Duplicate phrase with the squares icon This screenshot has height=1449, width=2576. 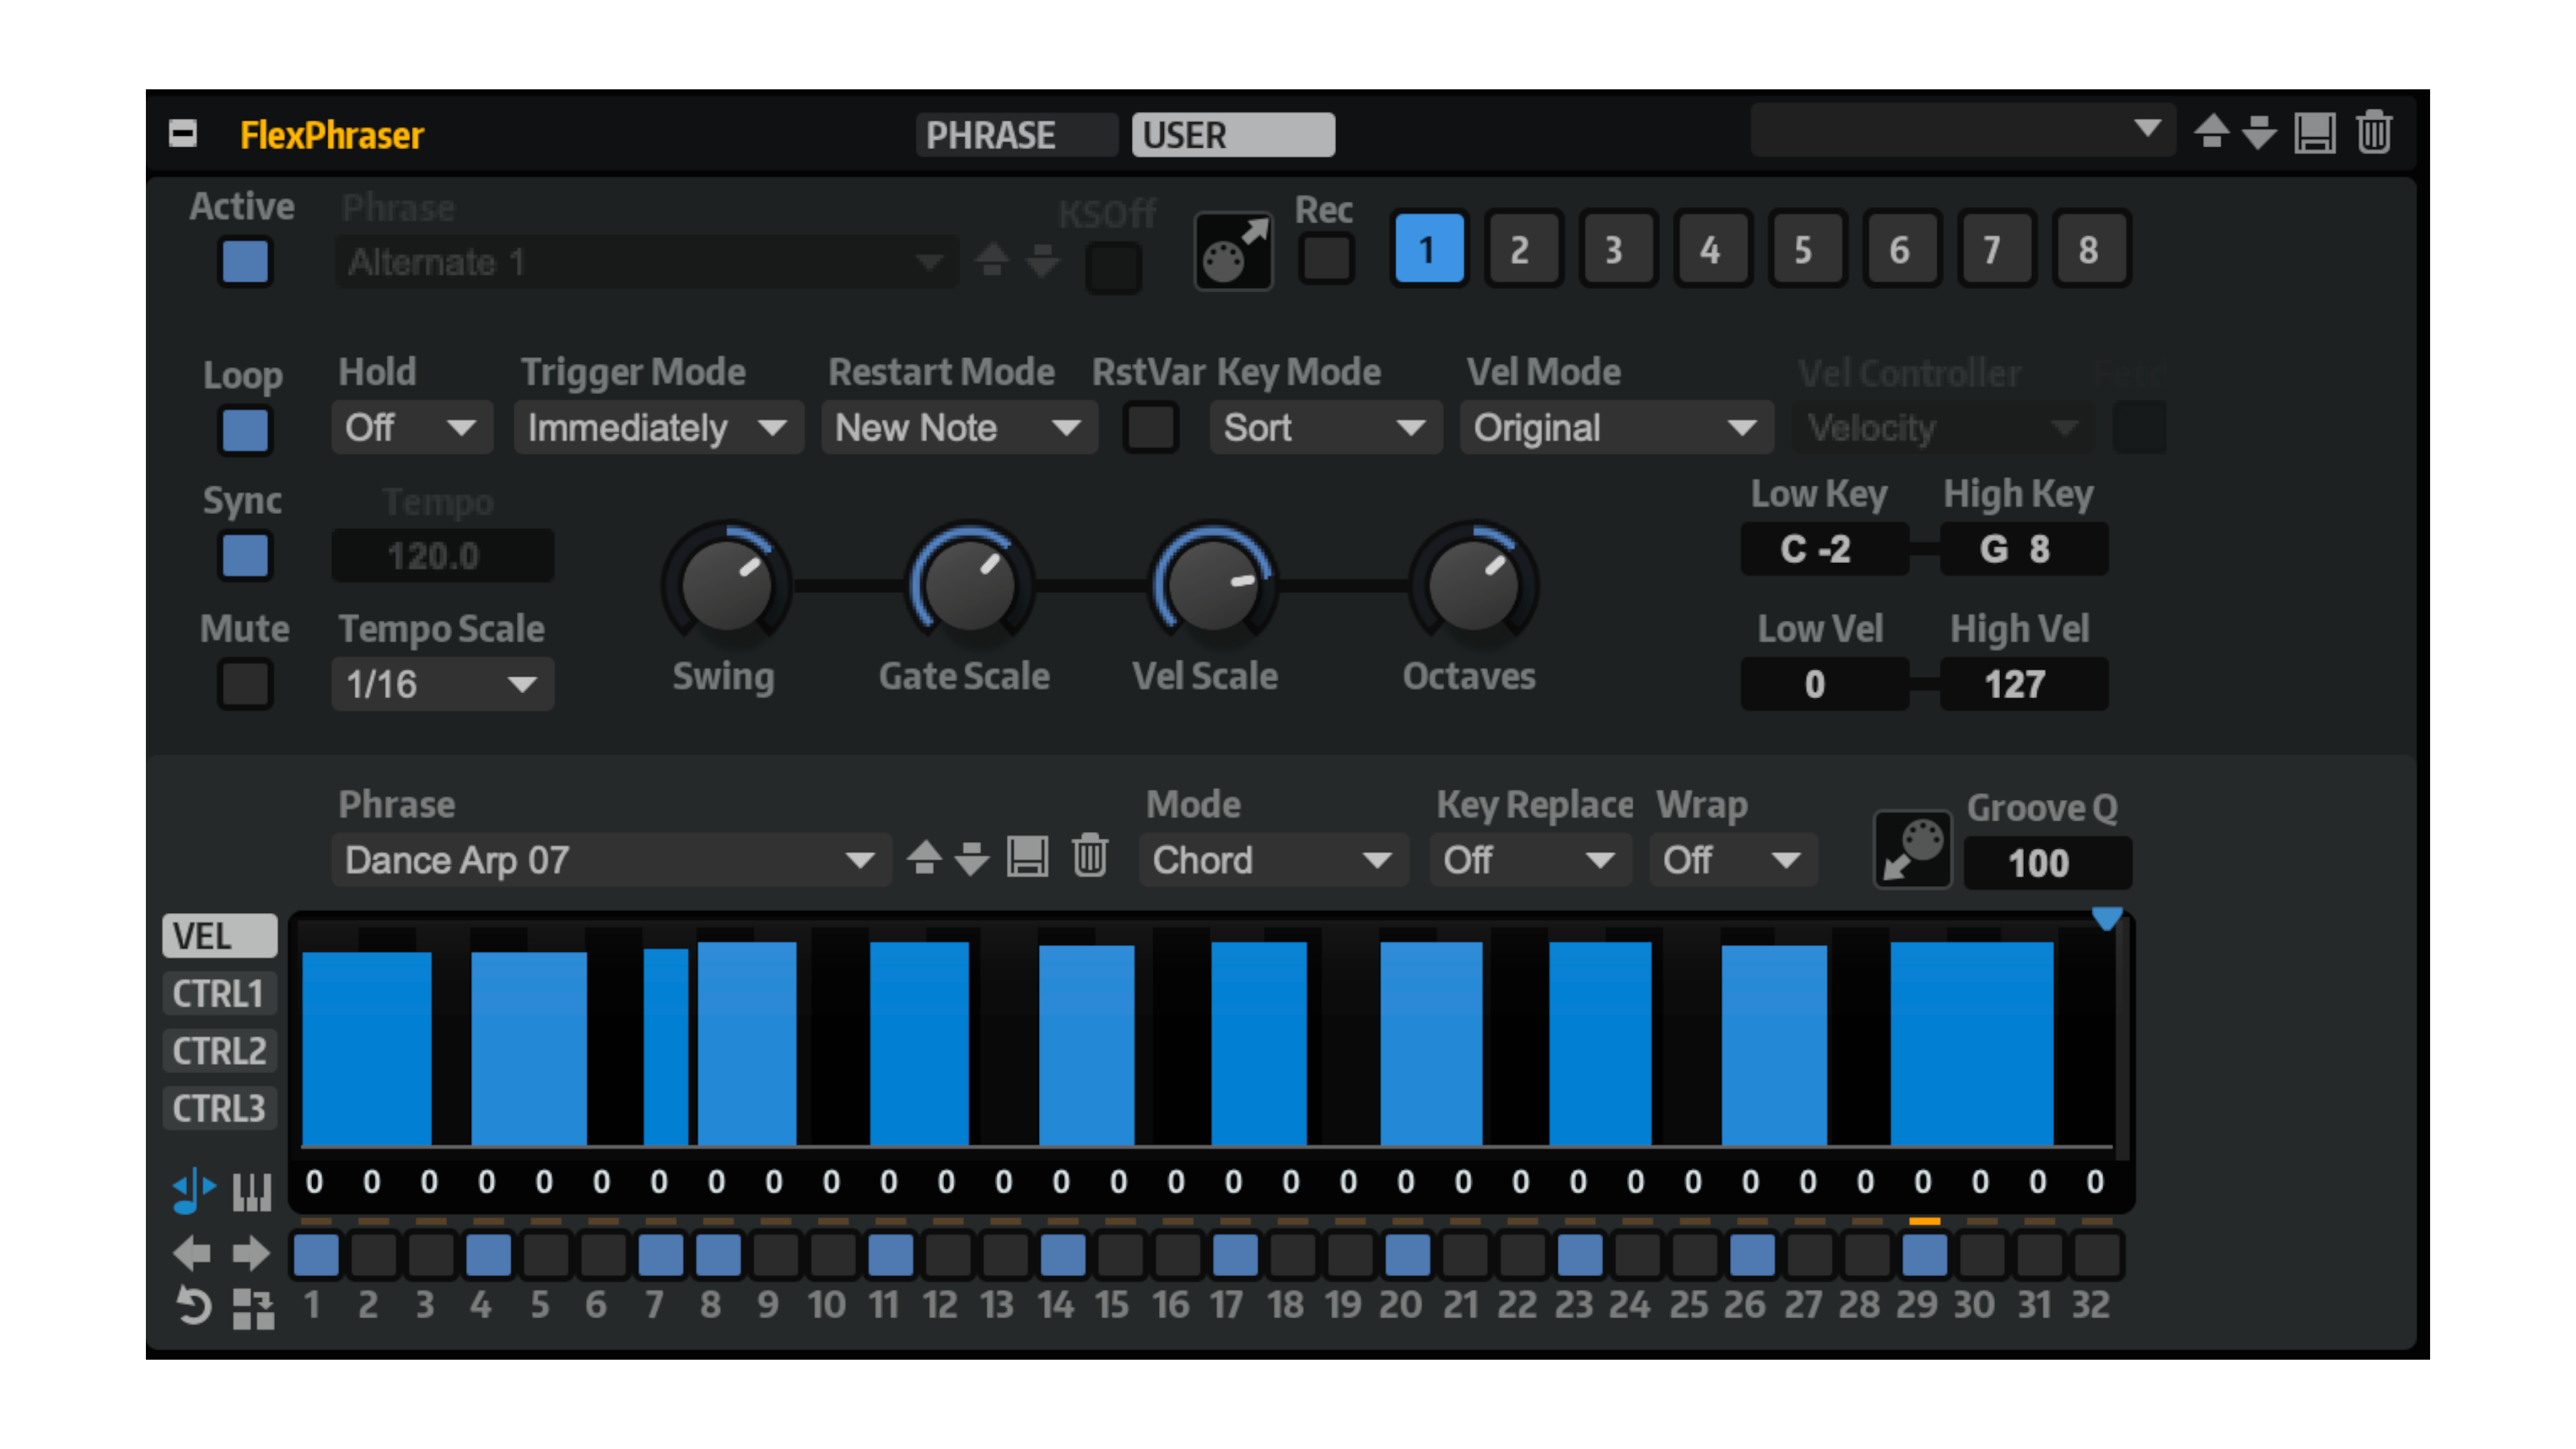pyautogui.click(x=253, y=1309)
